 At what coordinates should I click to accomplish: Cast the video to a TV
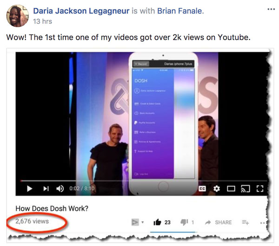coord(246,188)
